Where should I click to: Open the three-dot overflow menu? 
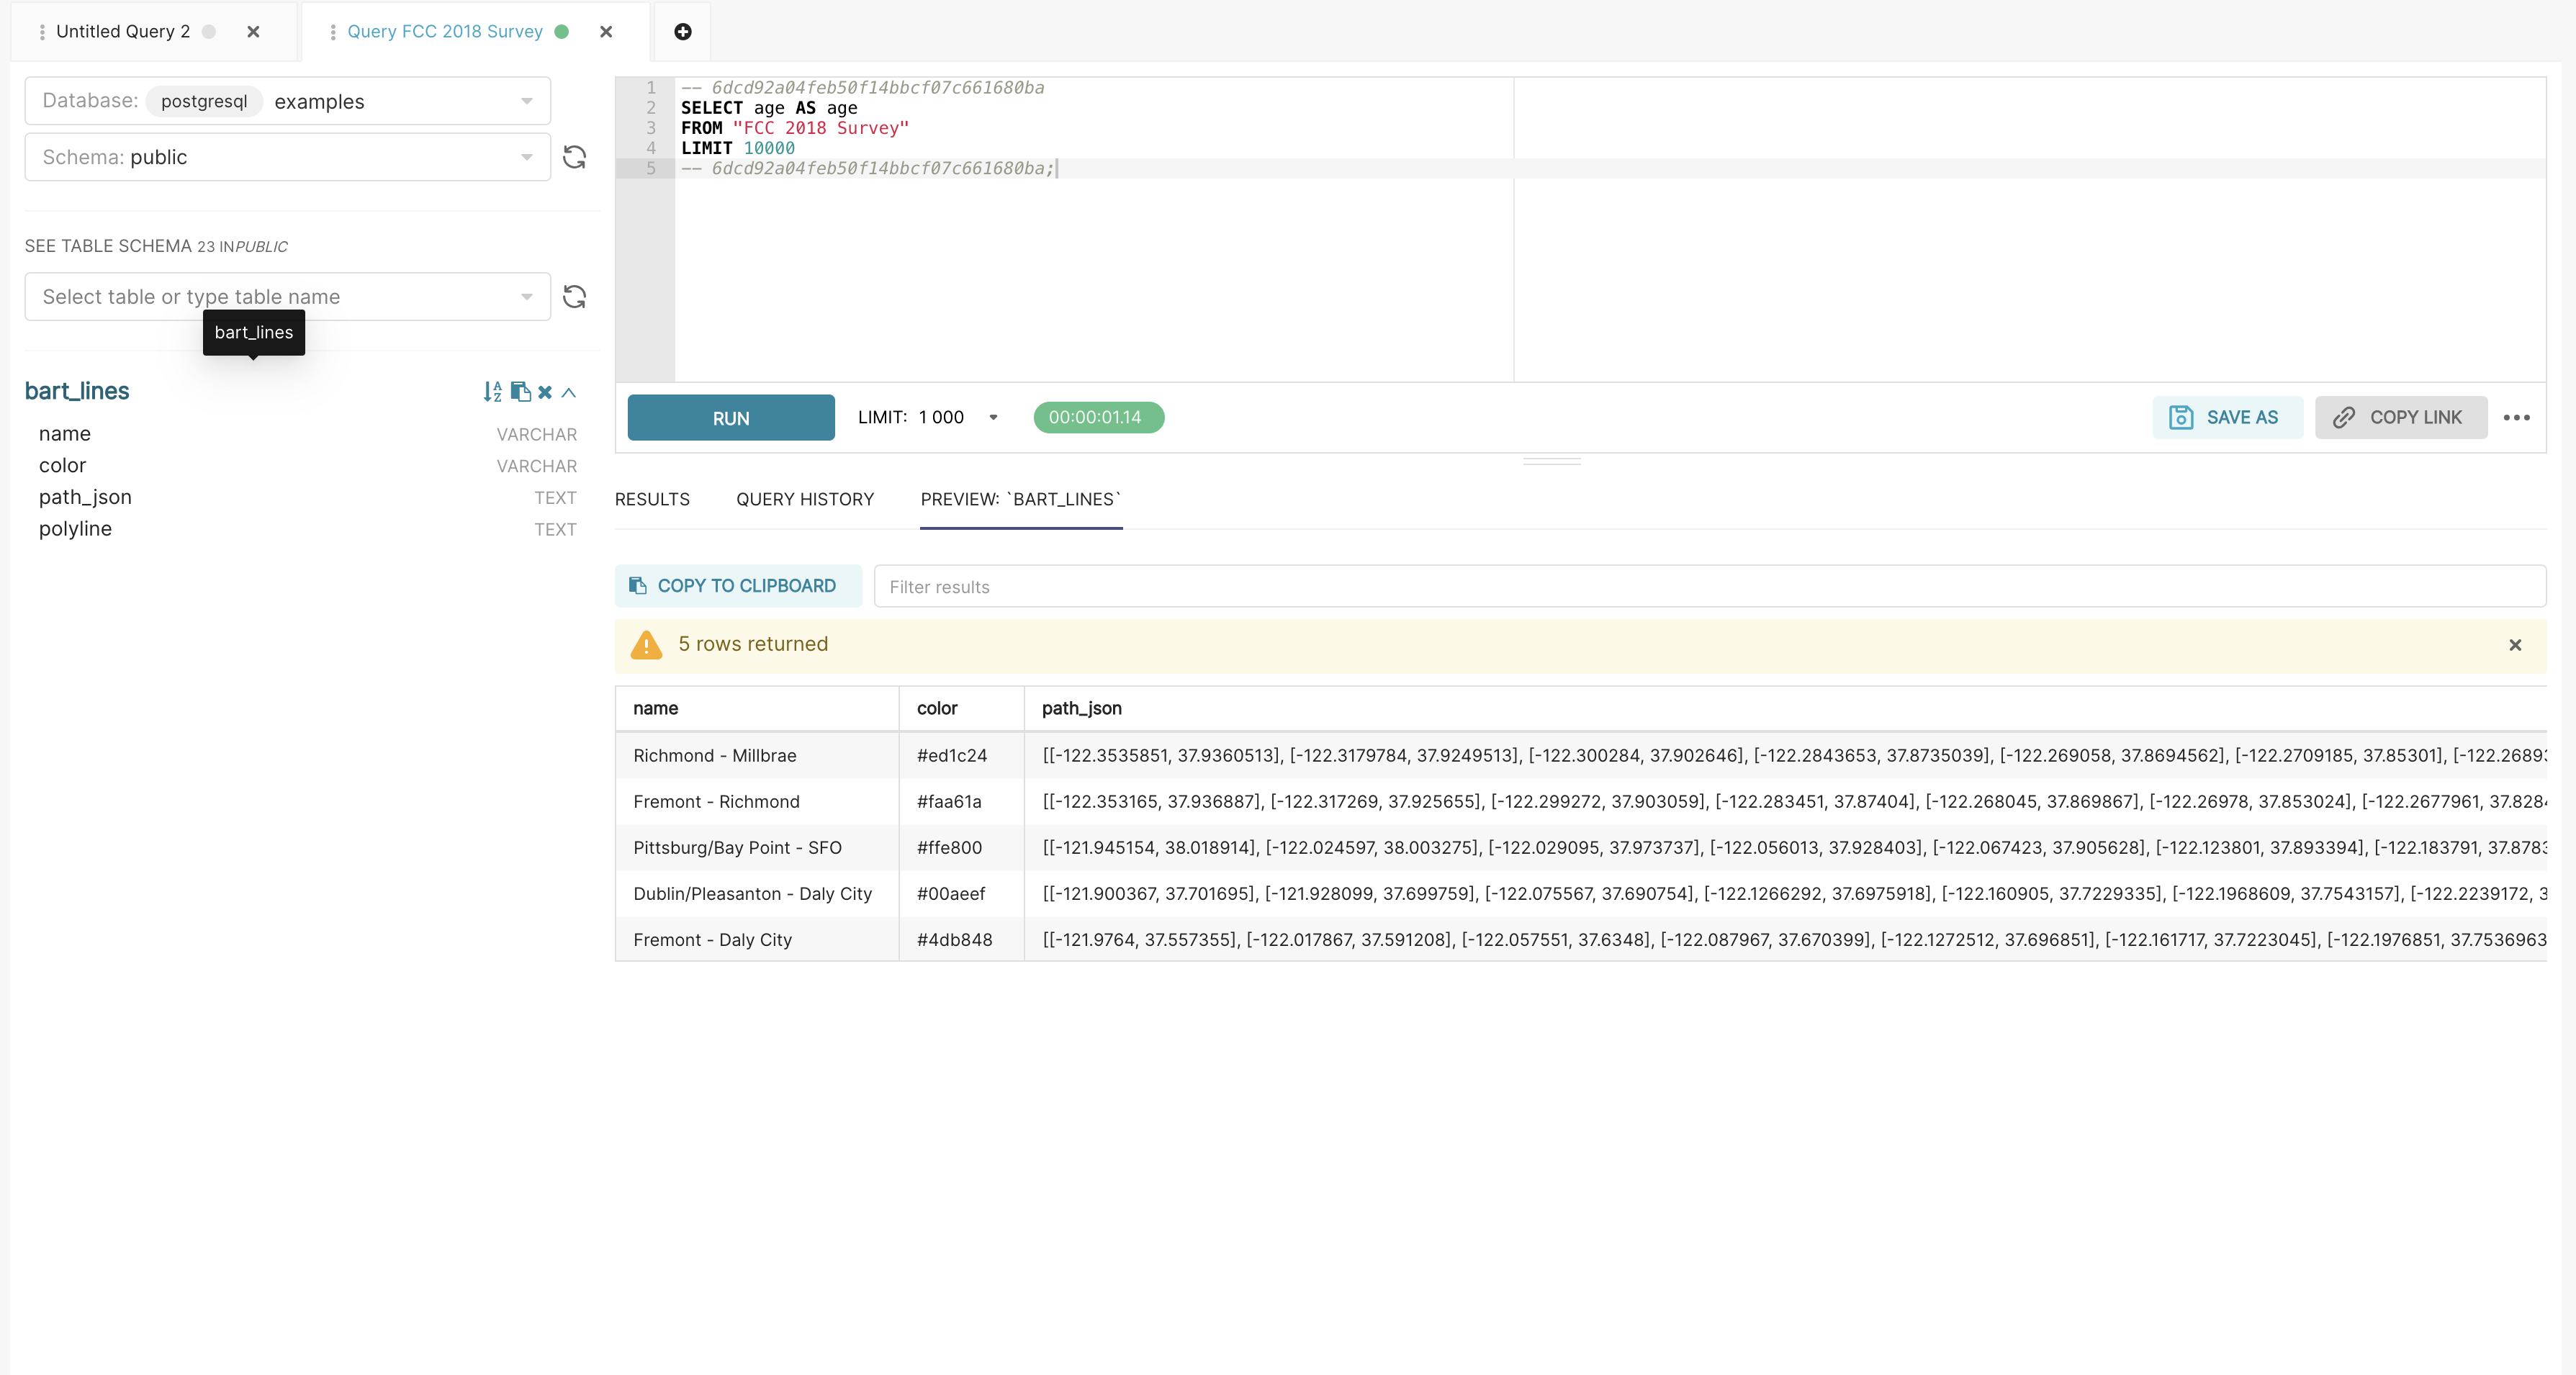2518,417
